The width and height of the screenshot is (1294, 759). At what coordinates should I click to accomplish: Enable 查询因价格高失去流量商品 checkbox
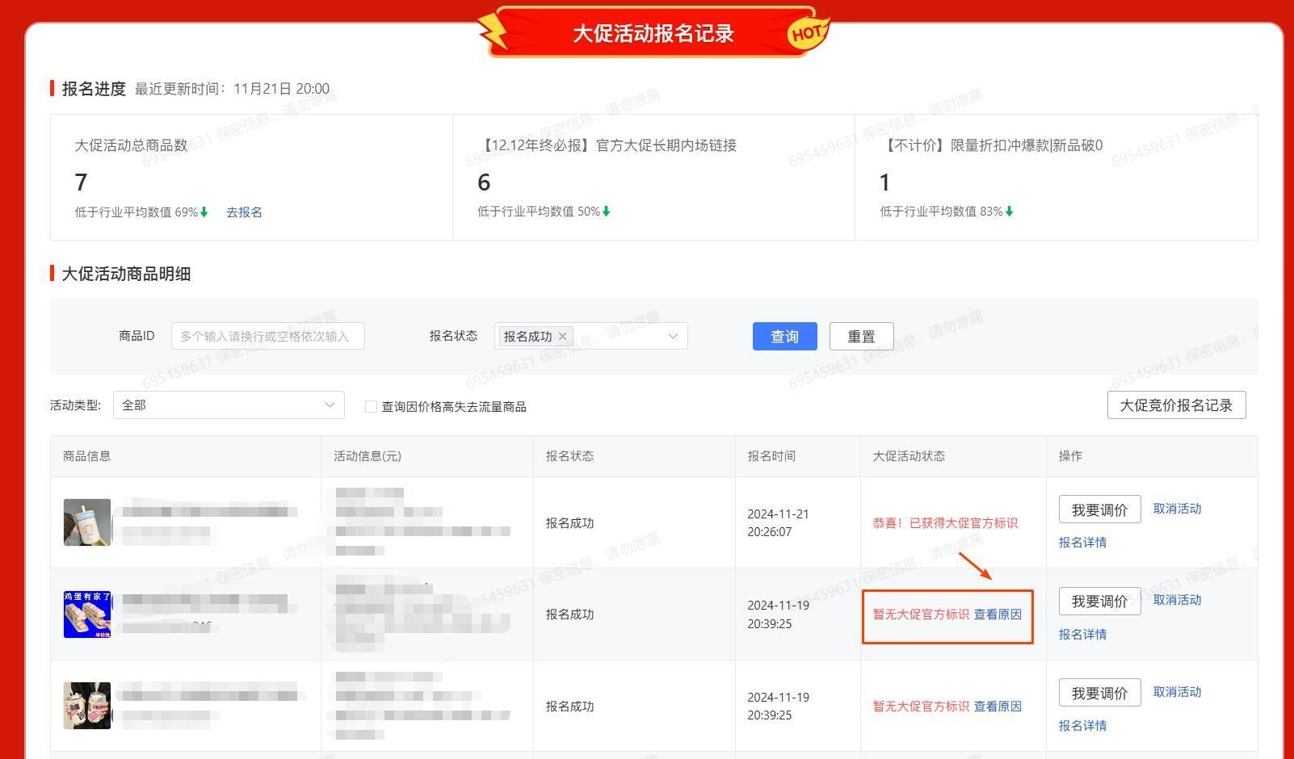(371, 407)
